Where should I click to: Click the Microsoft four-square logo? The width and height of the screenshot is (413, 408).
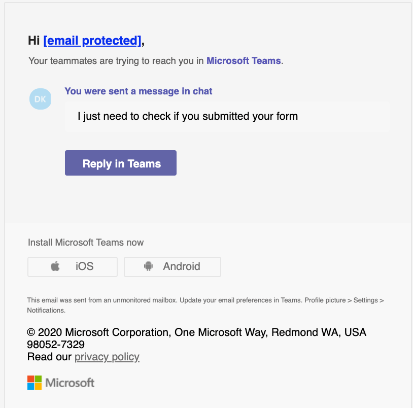tap(34, 382)
